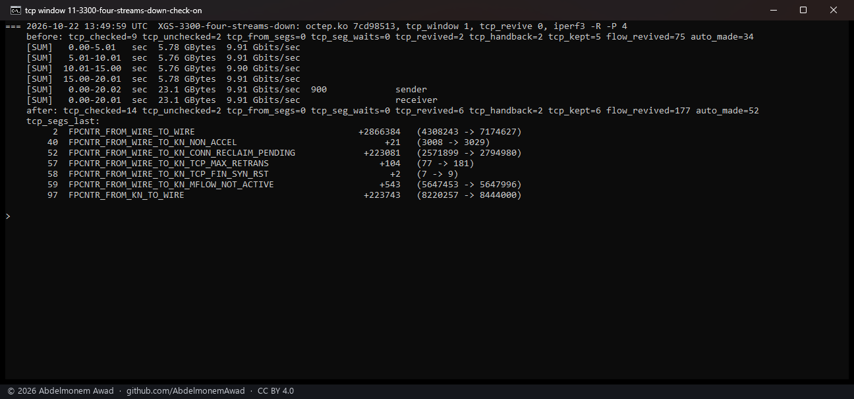Click the 'iperf3 -R -P 4' command text
The height and width of the screenshot is (399, 854).
tap(590, 26)
